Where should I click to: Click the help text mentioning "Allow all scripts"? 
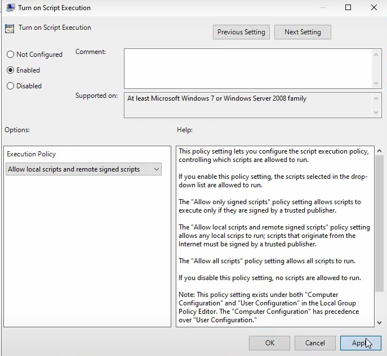[267, 261]
